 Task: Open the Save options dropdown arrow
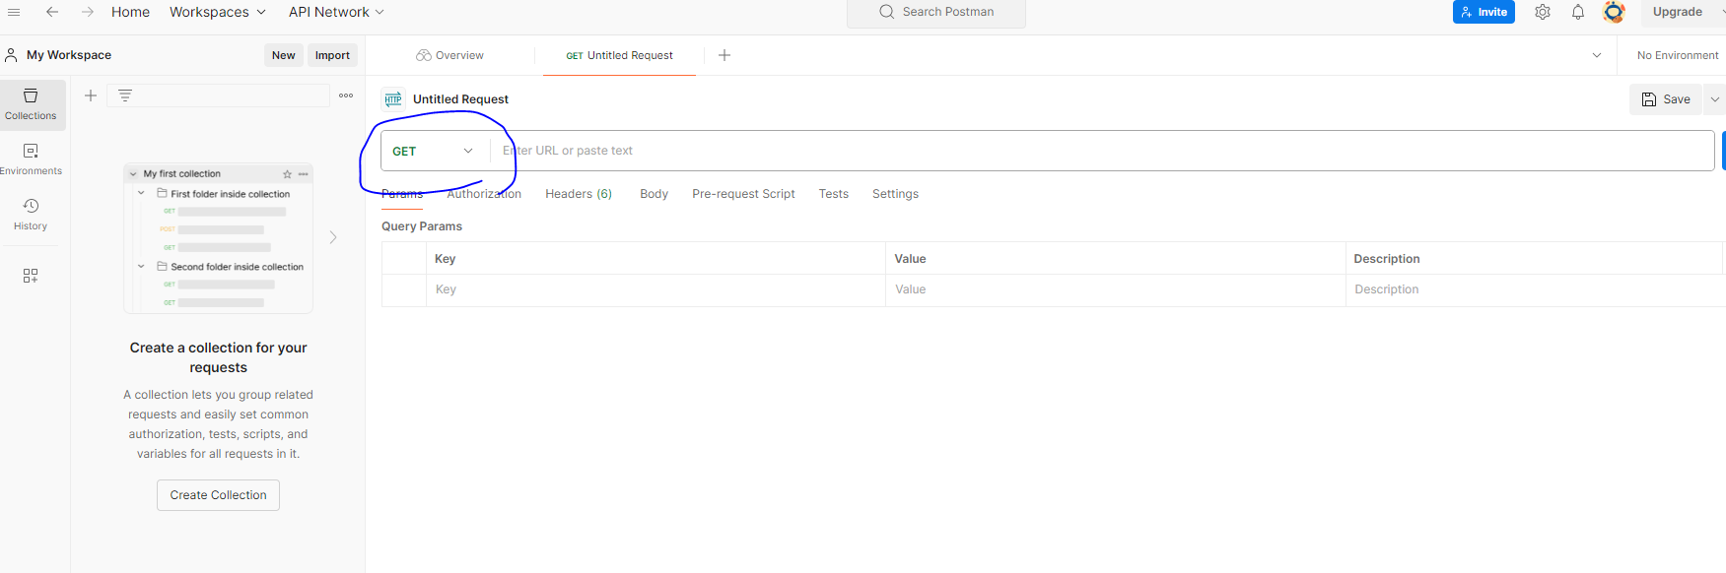pos(1714,99)
